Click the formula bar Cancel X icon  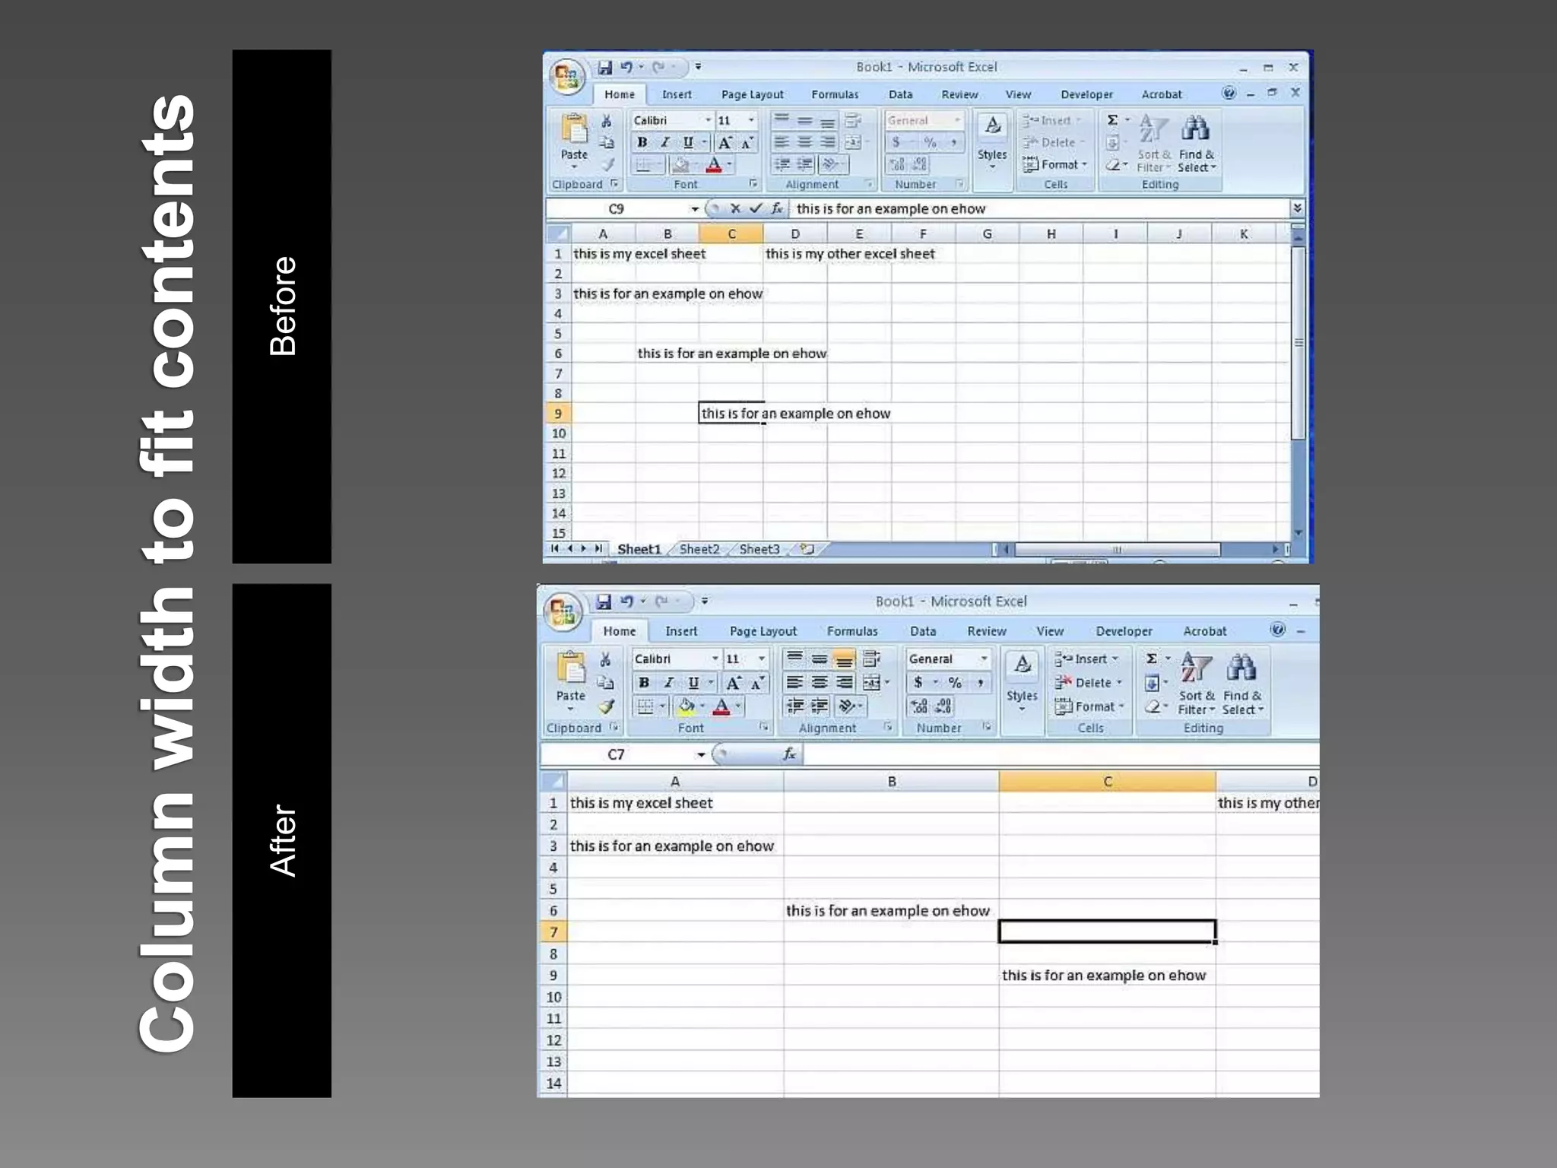pyautogui.click(x=734, y=208)
